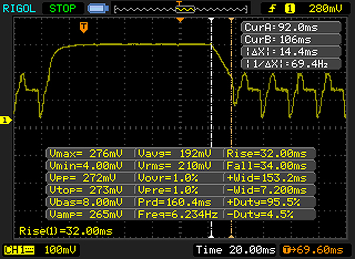The height and width of the screenshot is (259, 355).
Task: Click the waveform memory overview bar
Action: pyautogui.click(x=181, y=9)
